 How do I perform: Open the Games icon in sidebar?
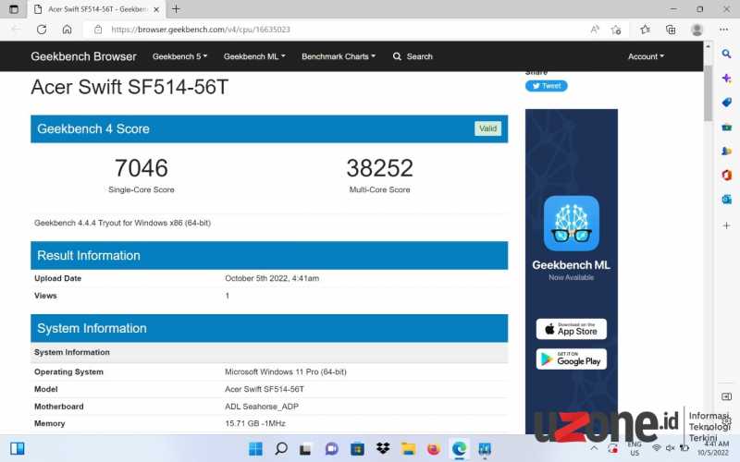726,151
